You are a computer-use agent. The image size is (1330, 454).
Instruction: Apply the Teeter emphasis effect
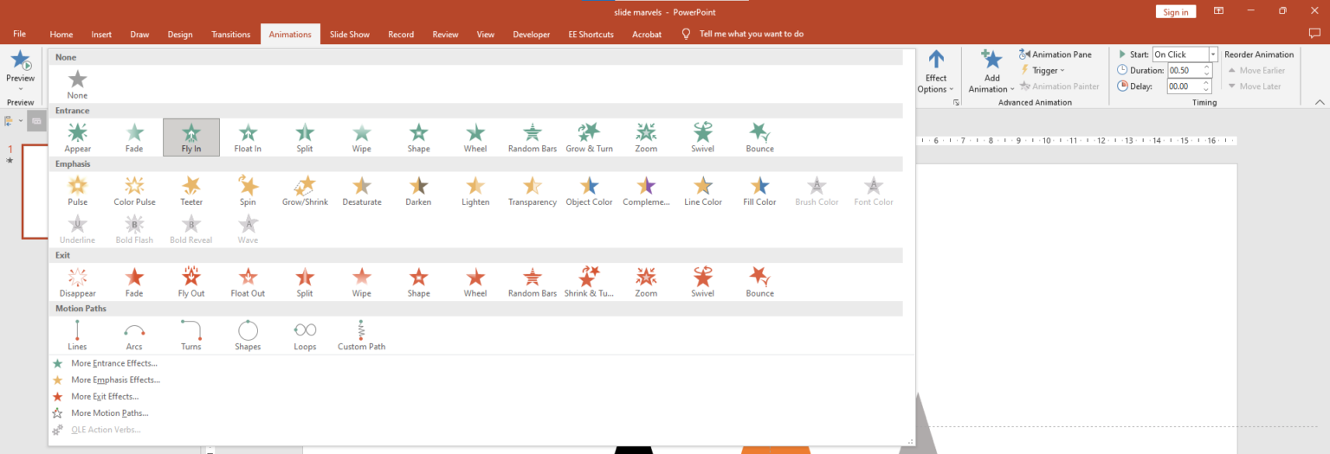click(191, 191)
